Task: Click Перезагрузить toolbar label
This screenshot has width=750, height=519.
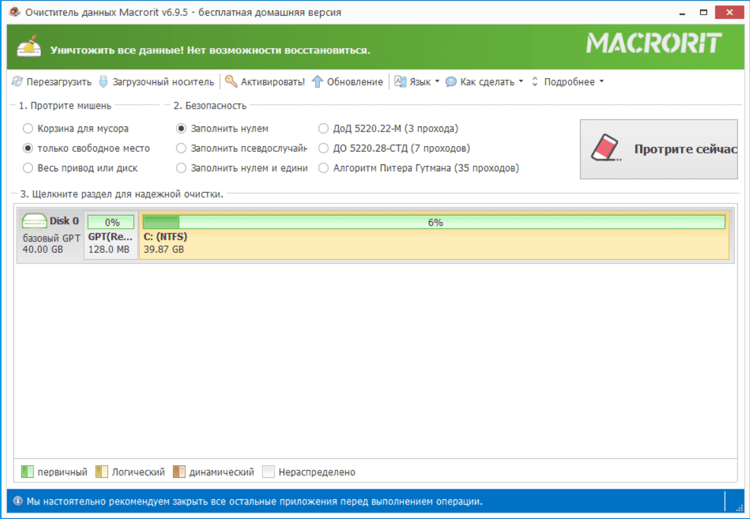Action: [x=59, y=82]
